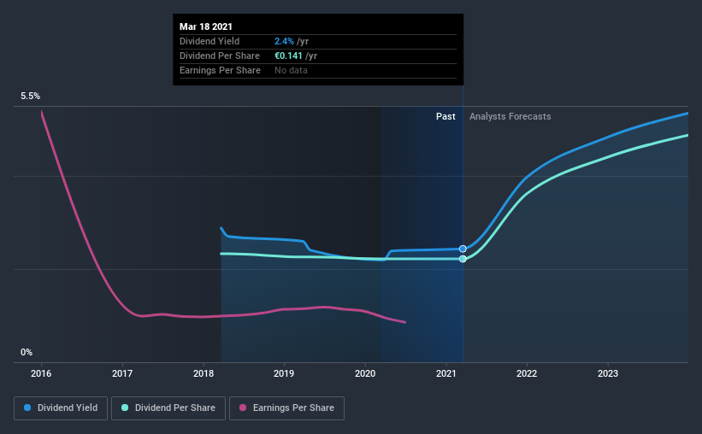Select the blue Dividend Yield data point marker
This screenshot has height=434, width=702.
[463, 249]
